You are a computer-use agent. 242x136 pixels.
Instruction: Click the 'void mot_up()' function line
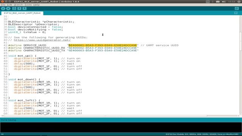tap(22, 56)
